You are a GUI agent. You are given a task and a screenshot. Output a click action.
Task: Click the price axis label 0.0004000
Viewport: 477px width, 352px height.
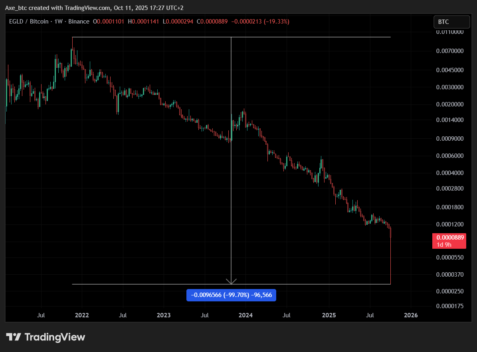click(x=450, y=173)
